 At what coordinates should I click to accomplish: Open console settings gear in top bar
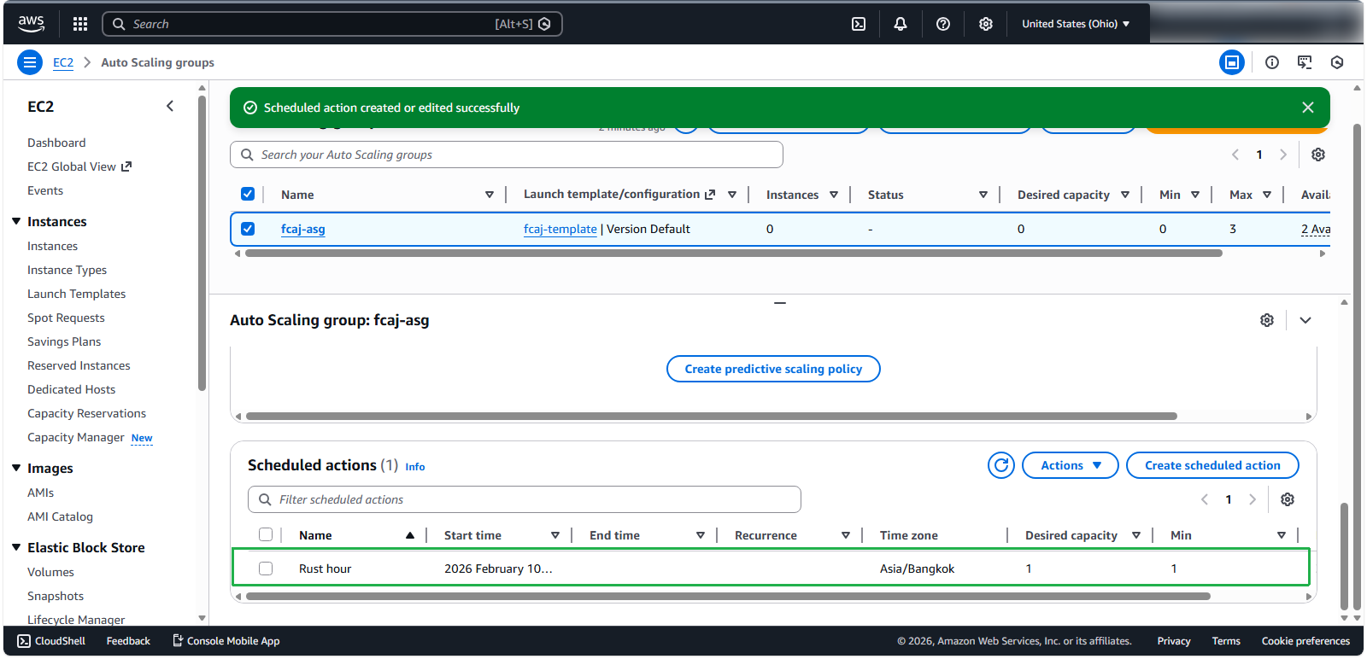[986, 24]
